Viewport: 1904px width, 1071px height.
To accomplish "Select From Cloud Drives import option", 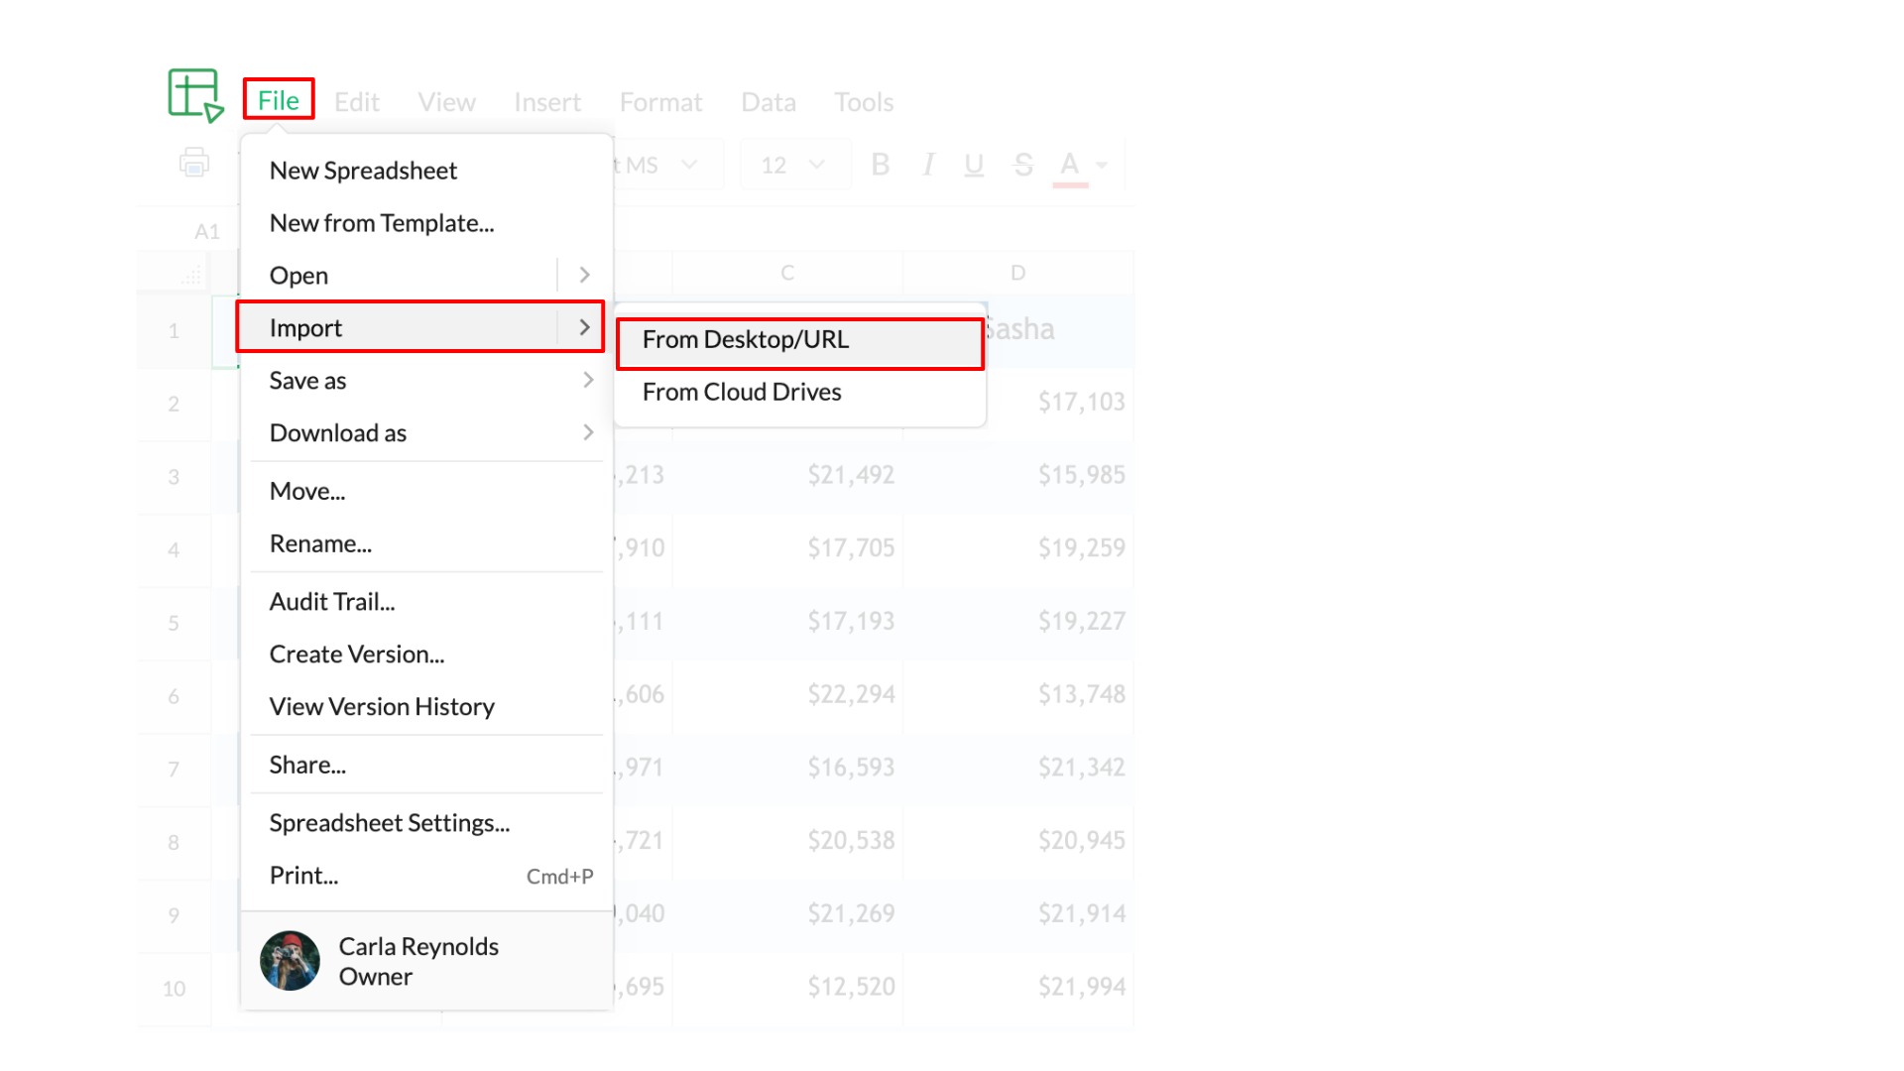I will click(742, 393).
